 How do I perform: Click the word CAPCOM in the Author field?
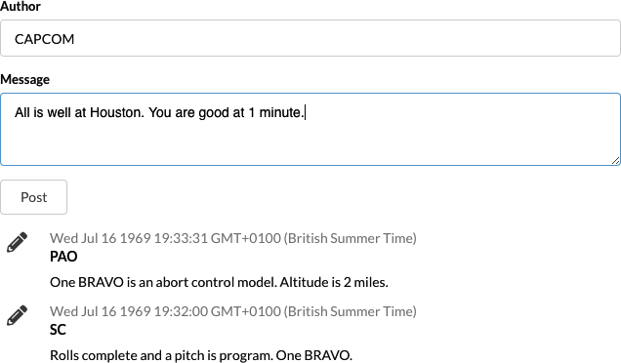tap(44, 39)
